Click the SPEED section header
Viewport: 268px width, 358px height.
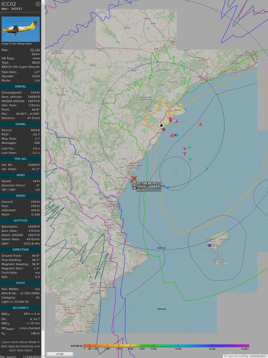click(20, 196)
